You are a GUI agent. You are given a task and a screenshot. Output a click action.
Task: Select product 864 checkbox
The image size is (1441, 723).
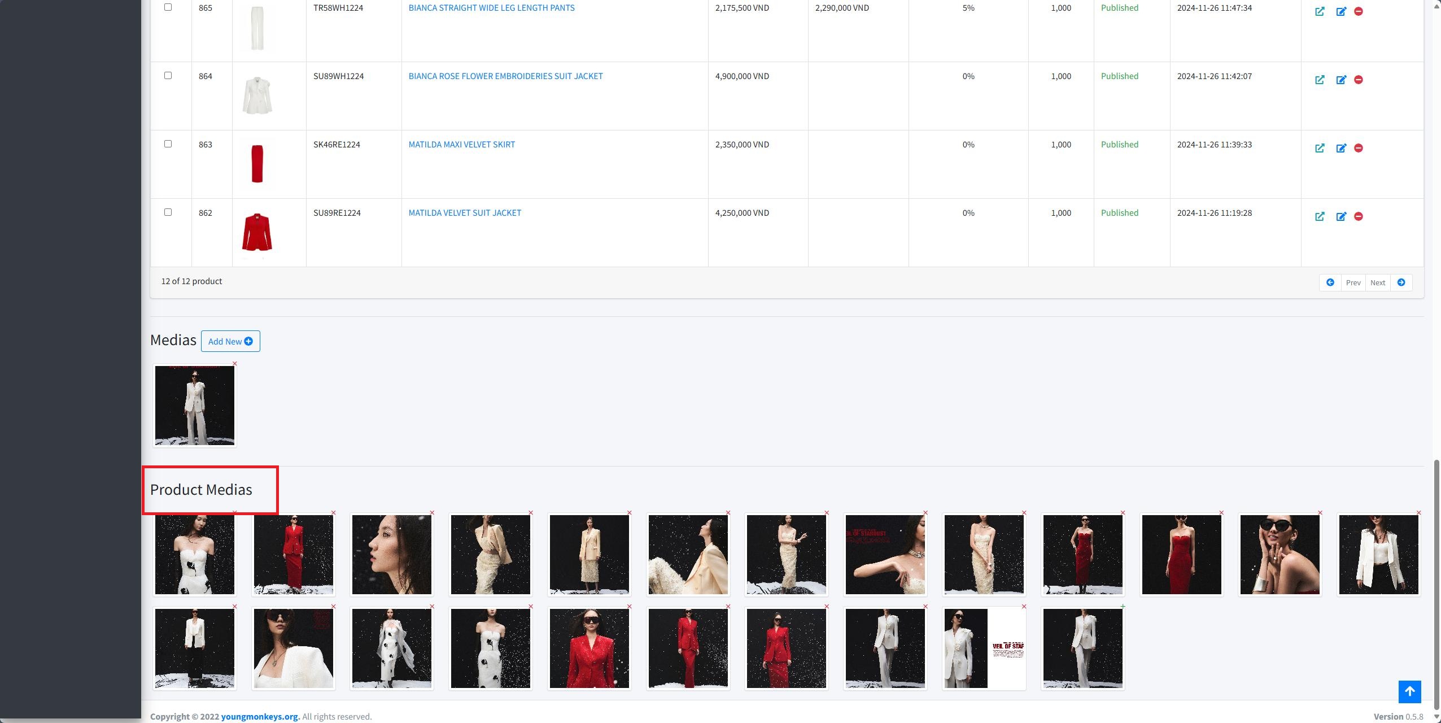(x=168, y=76)
